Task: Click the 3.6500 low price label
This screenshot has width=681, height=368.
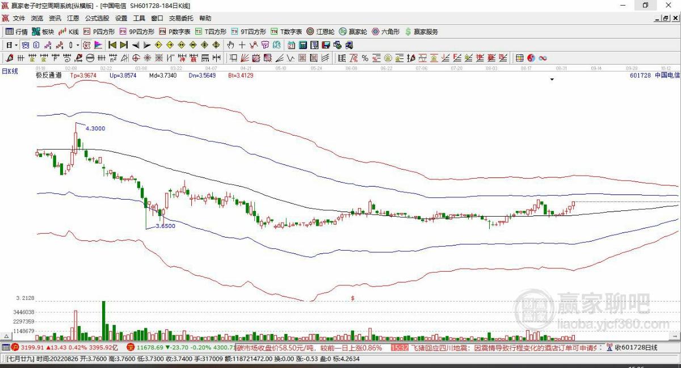Action: tap(165, 226)
